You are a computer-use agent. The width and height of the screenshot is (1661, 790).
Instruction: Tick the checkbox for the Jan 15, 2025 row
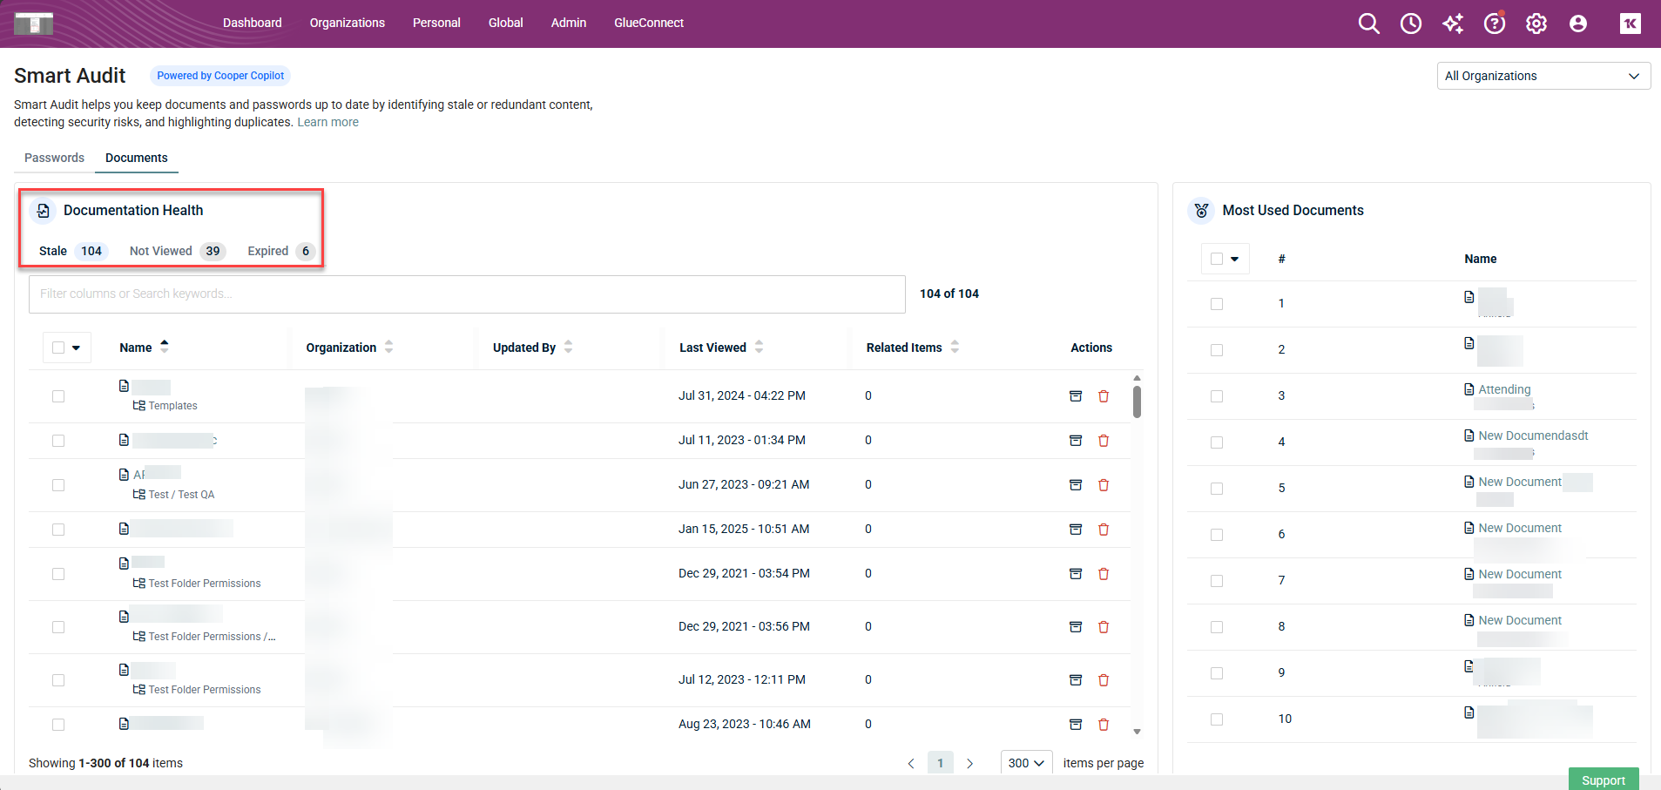click(58, 530)
